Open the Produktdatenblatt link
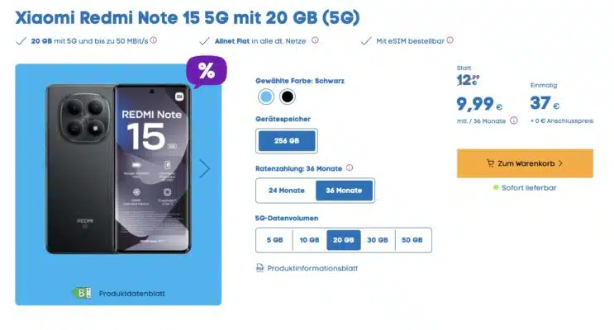This screenshot has width=614, height=330. [x=131, y=294]
